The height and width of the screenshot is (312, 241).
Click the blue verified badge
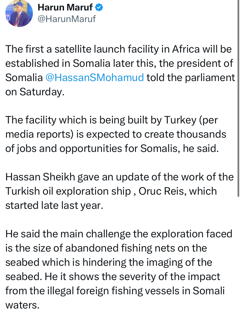click(99, 8)
